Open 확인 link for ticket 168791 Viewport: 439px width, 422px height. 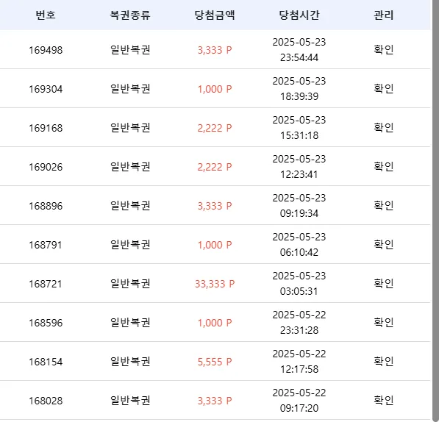(x=384, y=244)
